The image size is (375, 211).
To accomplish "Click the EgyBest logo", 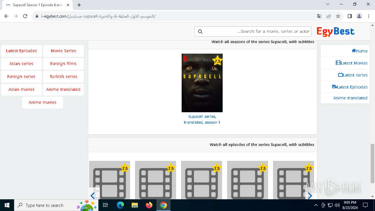I will [335, 32].
